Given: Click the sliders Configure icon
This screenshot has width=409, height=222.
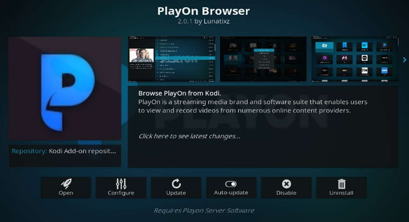Looking at the screenshot, I should pyautogui.click(x=121, y=184).
